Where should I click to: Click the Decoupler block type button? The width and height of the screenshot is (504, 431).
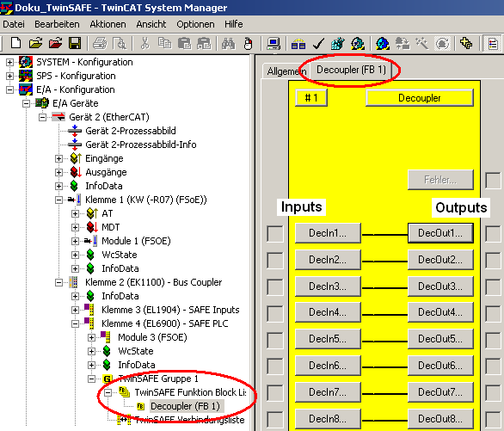(420, 98)
